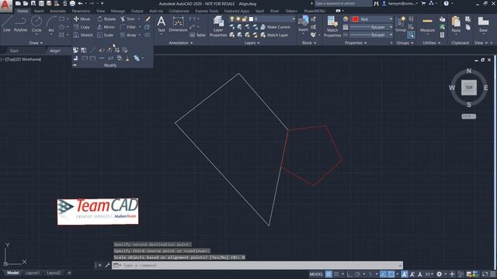Screen dimensions: 497x279
Task: Click the Scale tool
Action: tap(106, 35)
